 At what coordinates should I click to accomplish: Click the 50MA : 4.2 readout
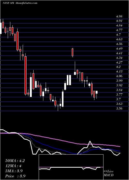pos(15,161)
